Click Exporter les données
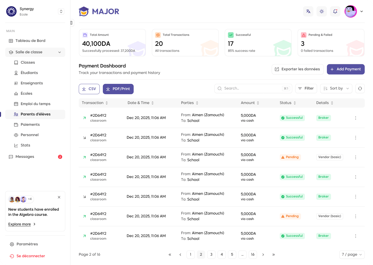 297,69
